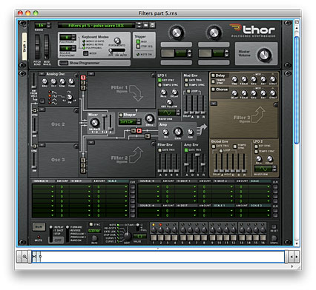The height and width of the screenshot is (290, 316).
Task: Open the Osc 2 type selector dropdown
Action: coord(42,109)
